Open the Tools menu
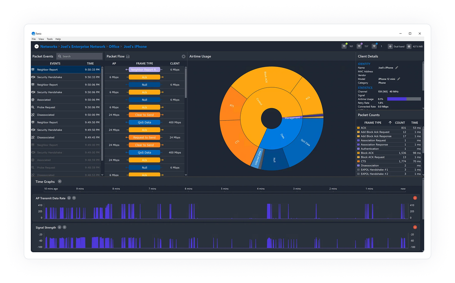The width and height of the screenshot is (455, 283). (49, 39)
